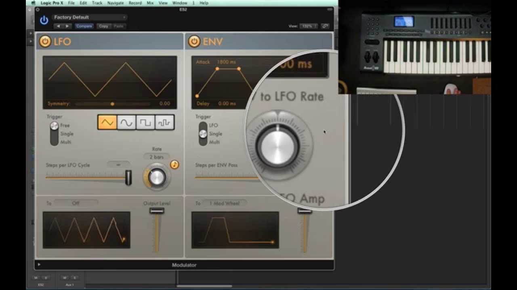Viewport: 517px width, 290px height.
Task: Set LFO Trigger to Multi
Action: [x=65, y=142]
